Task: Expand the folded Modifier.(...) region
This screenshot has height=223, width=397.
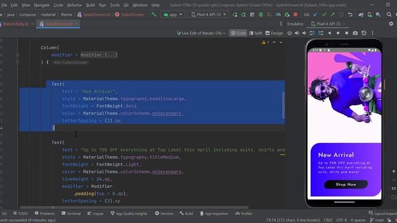Action: [99, 55]
